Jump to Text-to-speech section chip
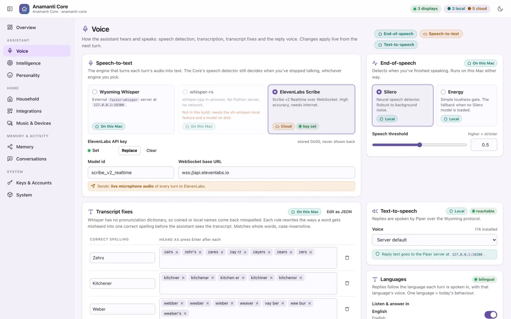Image resolution: width=511 pixels, height=319 pixels. coord(396,45)
